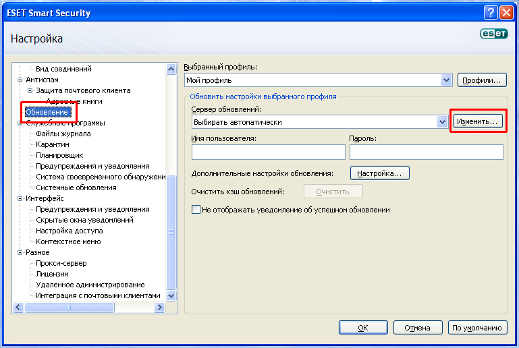Collapse the Разное tree node
Screen dimensions: 519x348
coord(20,252)
